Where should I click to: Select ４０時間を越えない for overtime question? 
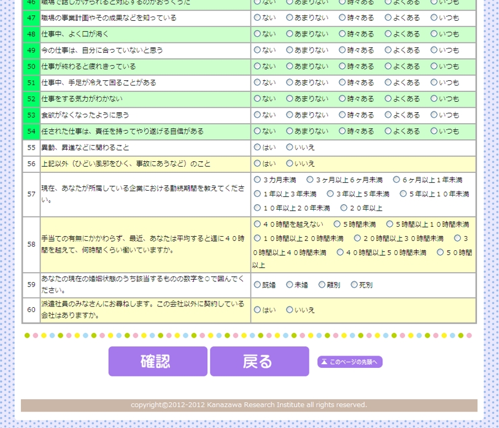(x=258, y=224)
